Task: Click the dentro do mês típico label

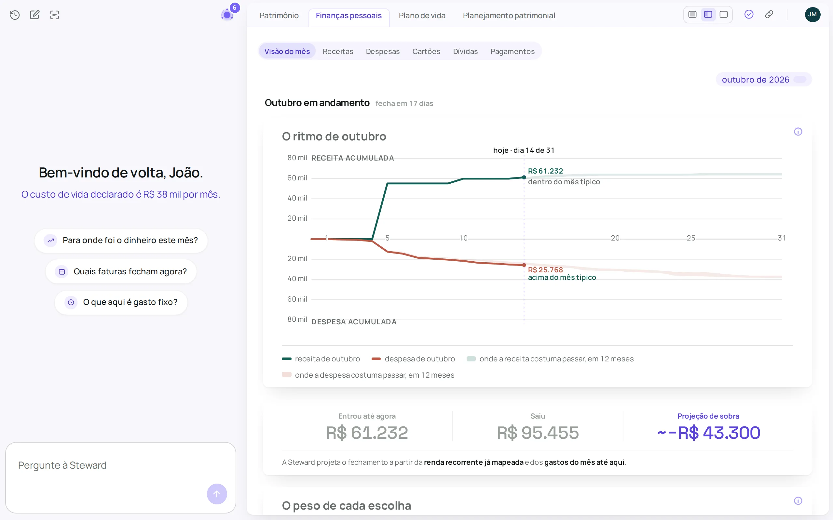Action: (564, 182)
